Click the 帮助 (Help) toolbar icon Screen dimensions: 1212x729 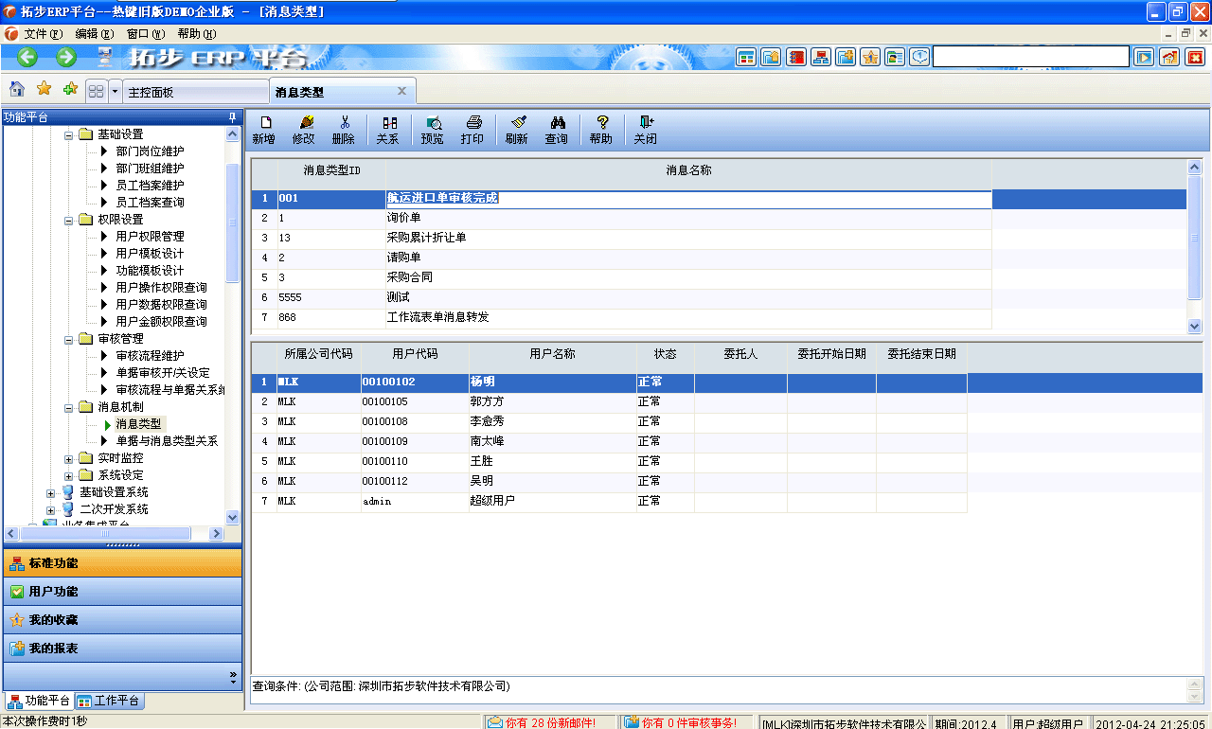click(600, 130)
